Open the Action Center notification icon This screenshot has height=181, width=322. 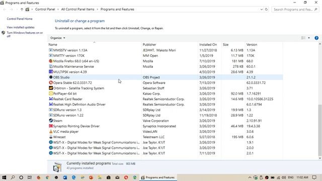pos(314,177)
